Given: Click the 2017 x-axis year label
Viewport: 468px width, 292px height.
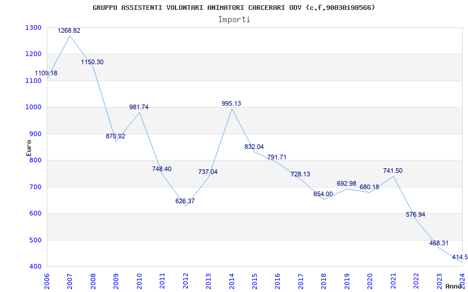Looking at the screenshot, I should tap(301, 280).
